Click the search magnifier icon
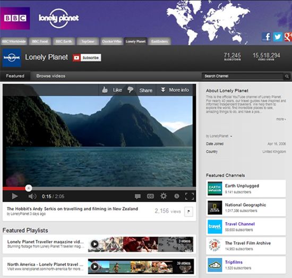292x278 pixels. click(x=287, y=76)
